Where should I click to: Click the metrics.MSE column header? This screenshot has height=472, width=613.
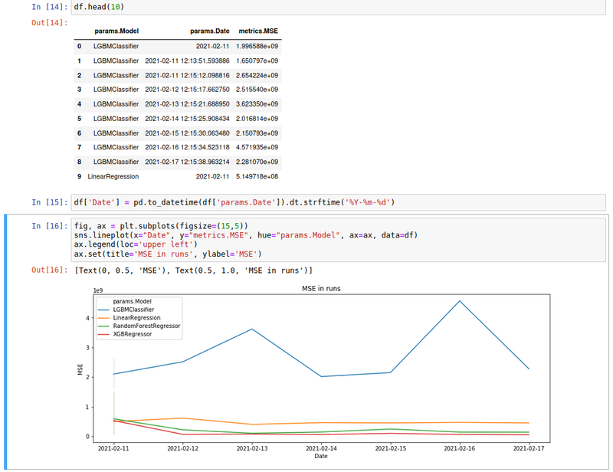tap(259, 31)
